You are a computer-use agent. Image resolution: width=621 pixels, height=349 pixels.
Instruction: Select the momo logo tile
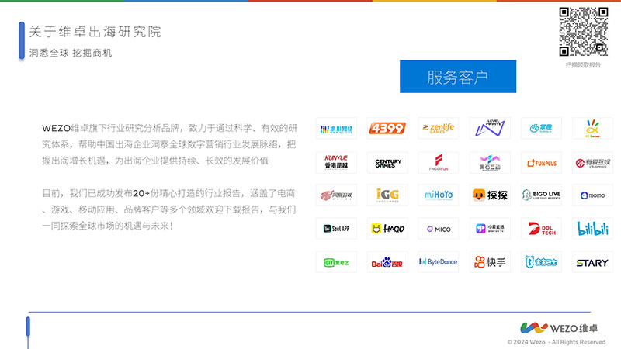point(592,195)
